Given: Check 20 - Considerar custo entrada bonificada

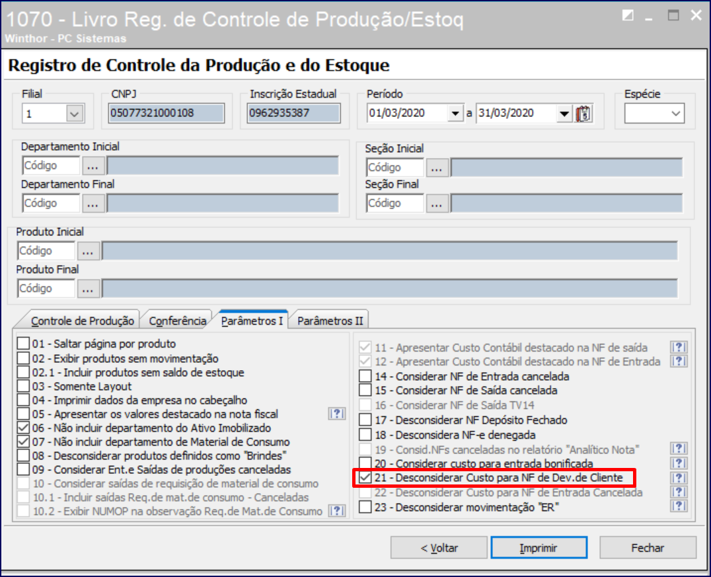Looking at the screenshot, I should (x=365, y=463).
